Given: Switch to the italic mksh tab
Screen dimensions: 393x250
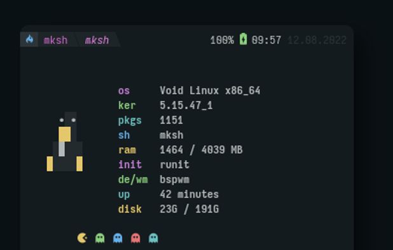Looking at the screenshot, I should click(x=97, y=40).
